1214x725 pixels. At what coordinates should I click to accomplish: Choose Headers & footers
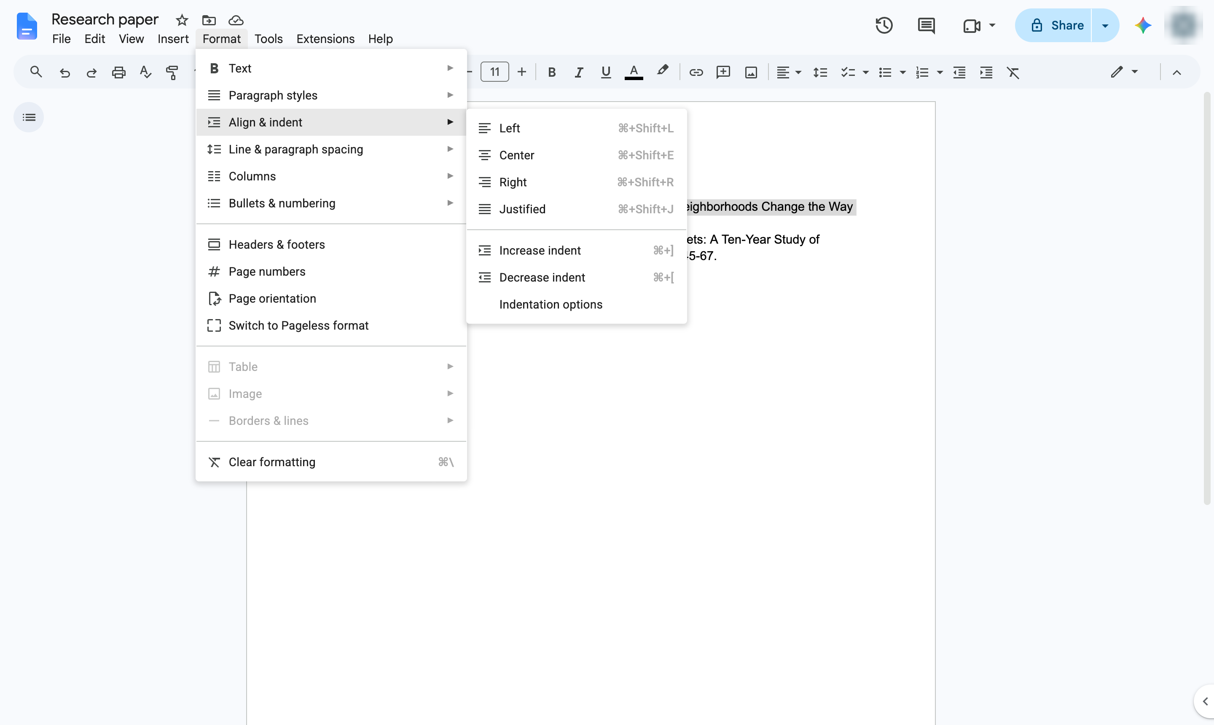click(331, 244)
